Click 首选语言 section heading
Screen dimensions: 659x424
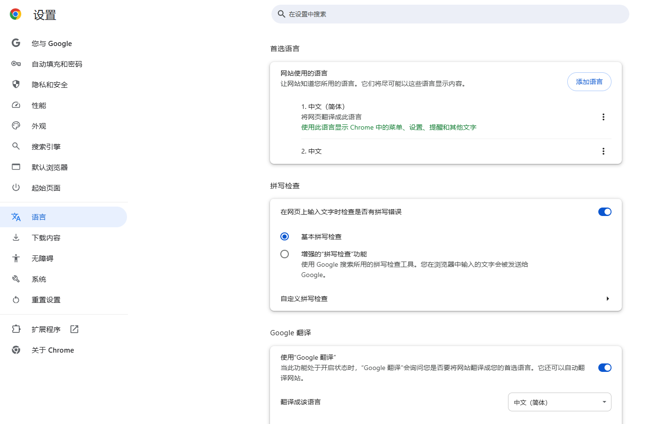click(x=285, y=48)
